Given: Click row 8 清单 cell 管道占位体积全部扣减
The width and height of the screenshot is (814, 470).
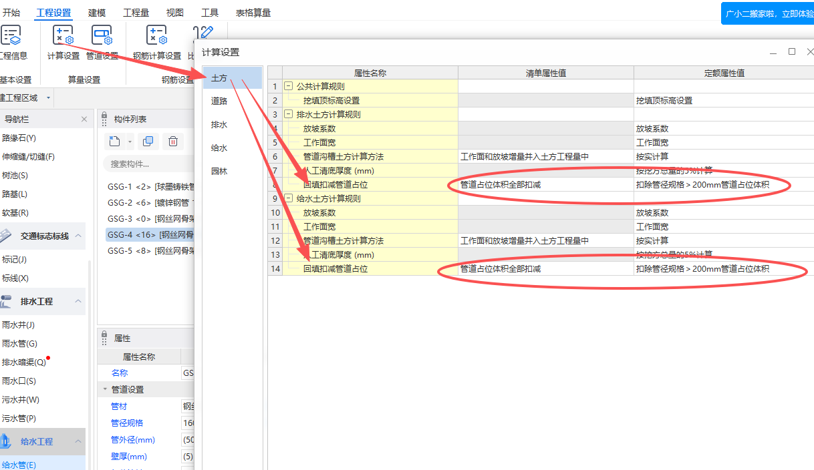Looking at the screenshot, I should (x=546, y=184).
